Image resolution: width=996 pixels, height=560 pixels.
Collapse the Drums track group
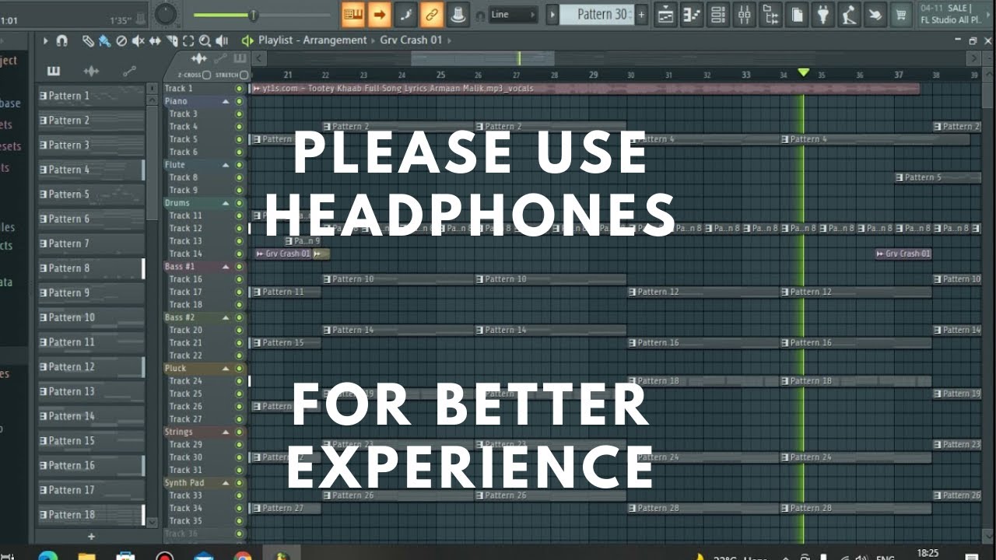(x=226, y=203)
